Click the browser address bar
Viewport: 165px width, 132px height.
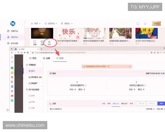[x=60, y=53]
